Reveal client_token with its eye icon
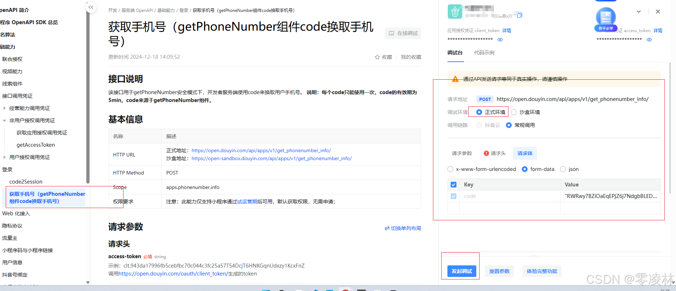Screen dimensions: 676x291 [x=500, y=40]
